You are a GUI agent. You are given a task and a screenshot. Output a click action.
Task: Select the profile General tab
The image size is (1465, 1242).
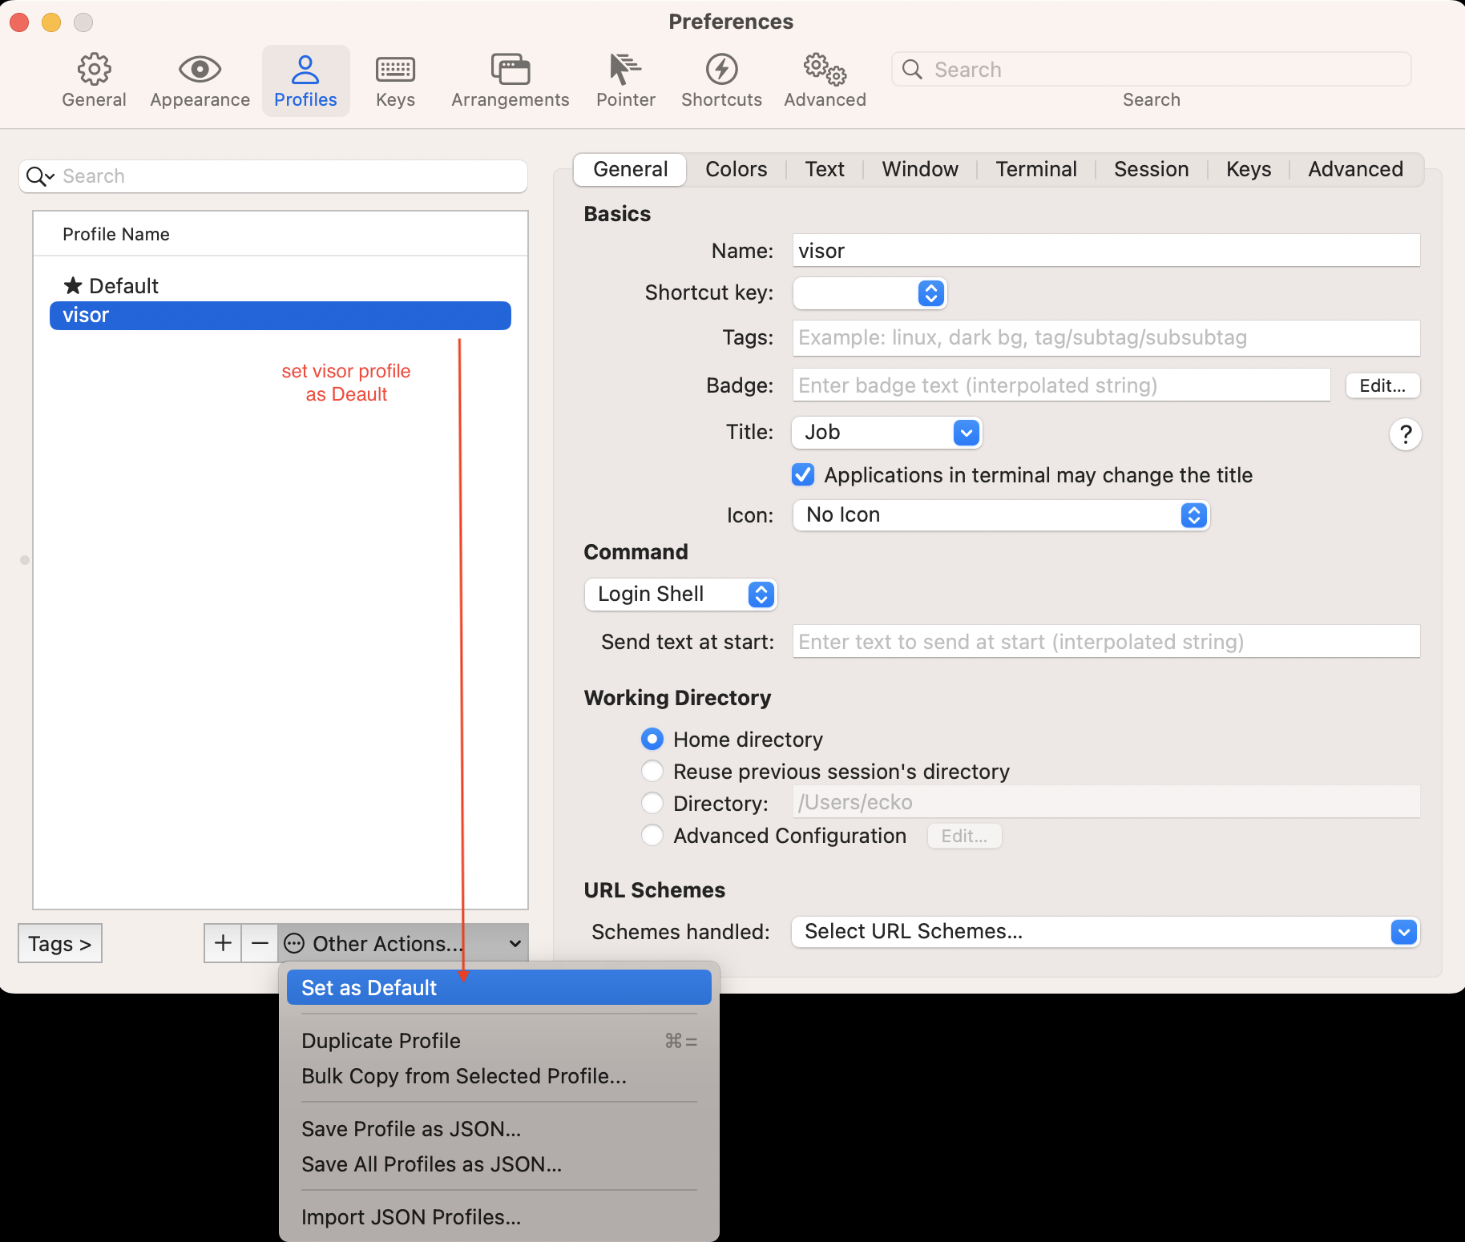point(630,169)
